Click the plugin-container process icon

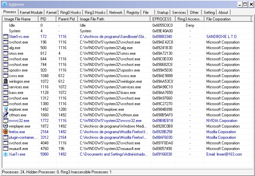[x=6, y=137]
